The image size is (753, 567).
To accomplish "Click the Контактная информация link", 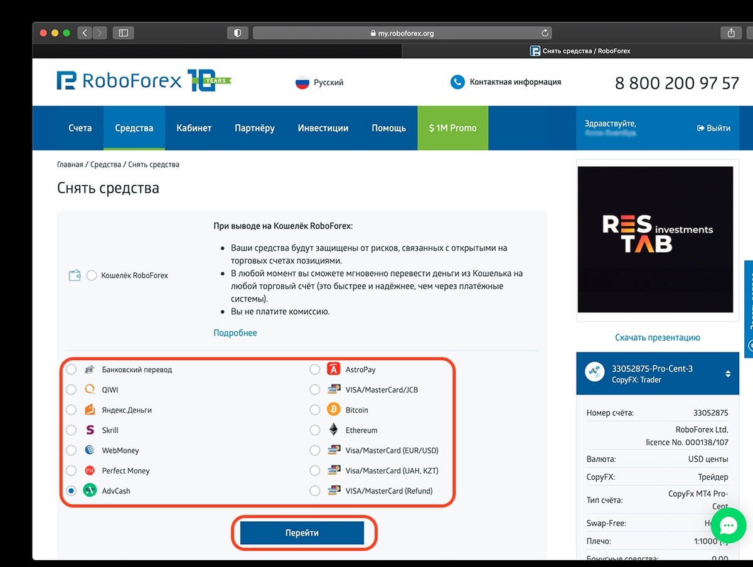I will pyautogui.click(x=515, y=82).
